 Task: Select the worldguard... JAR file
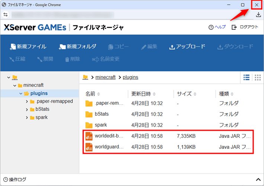click(x=168, y=147)
